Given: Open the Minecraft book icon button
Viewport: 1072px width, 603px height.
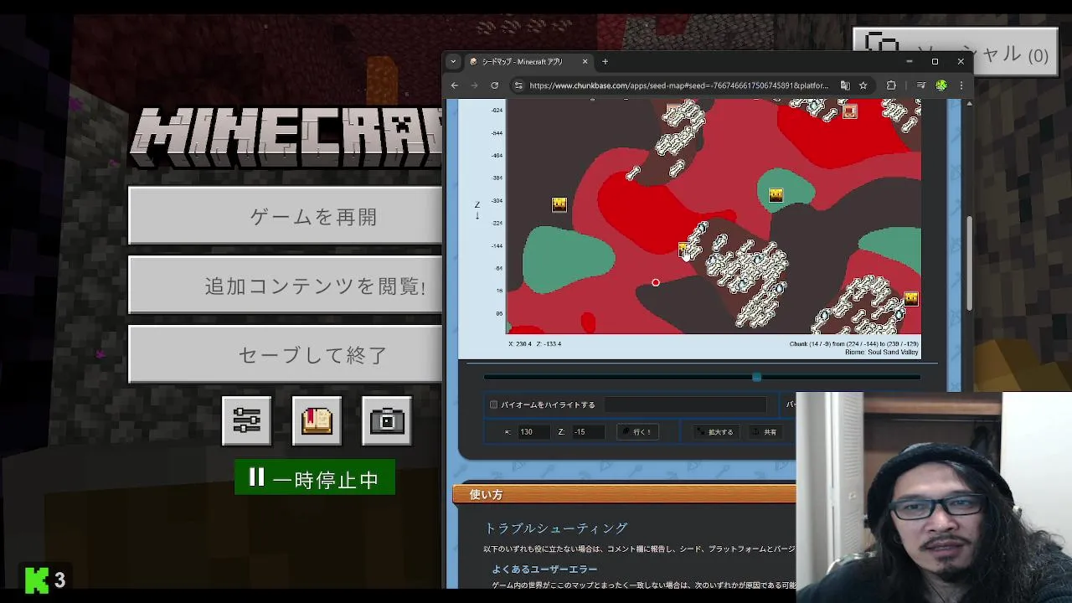Looking at the screenshot, I should pyautogui.click(x=317, y=420).
